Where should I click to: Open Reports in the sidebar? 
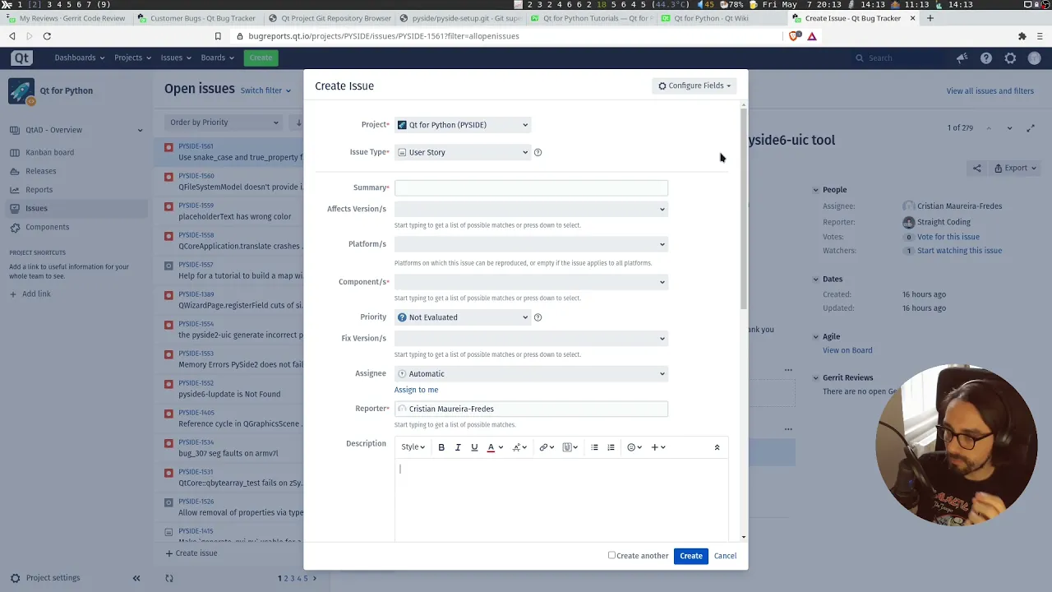[39, 190]
